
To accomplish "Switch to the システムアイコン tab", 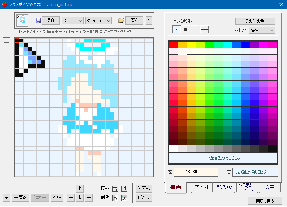I will [x=247, y=187].
